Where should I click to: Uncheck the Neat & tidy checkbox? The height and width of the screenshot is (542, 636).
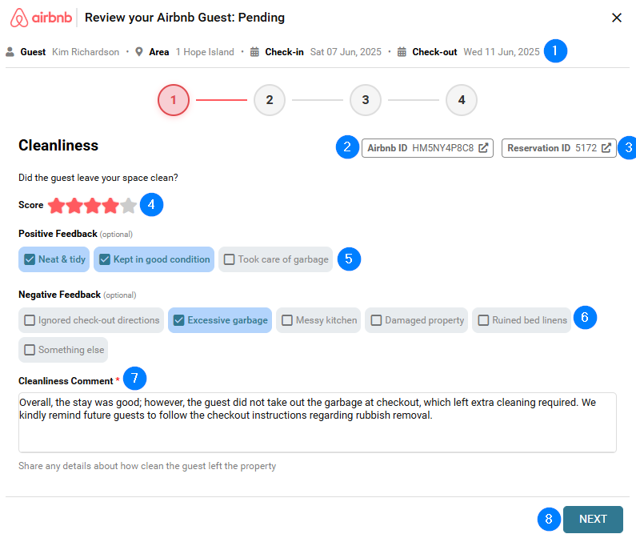30,259
